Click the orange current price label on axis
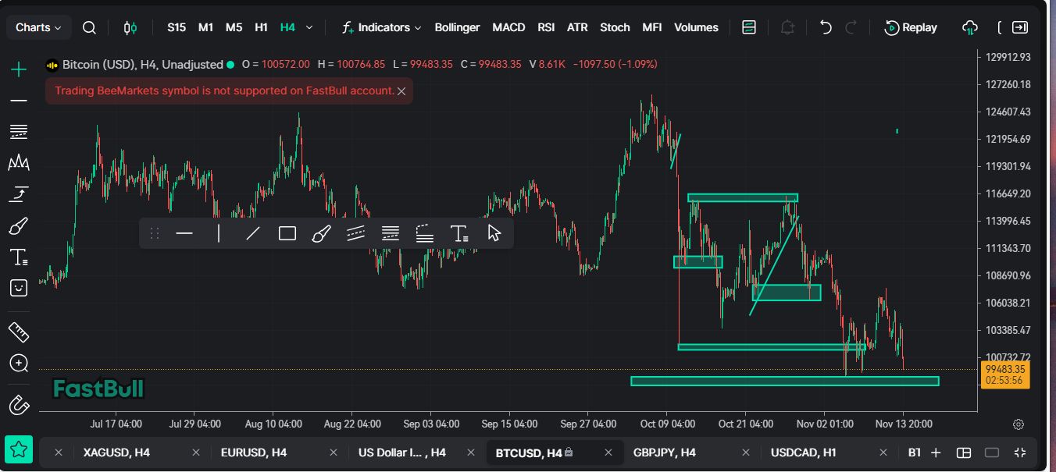This screenshot has height=472, width=1056. [1005, 374]
